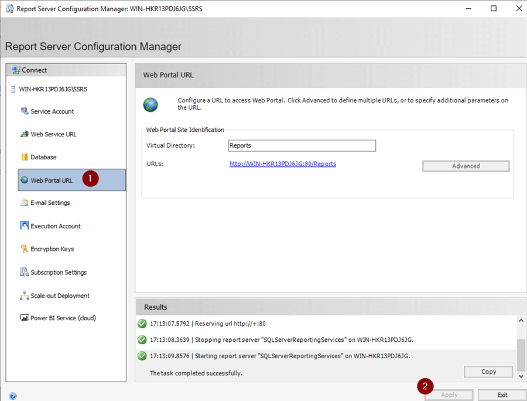Open the http://WIN-HKR13PDJ6JG:80/Reports link

pyautogui.click(x=283, y=164)
